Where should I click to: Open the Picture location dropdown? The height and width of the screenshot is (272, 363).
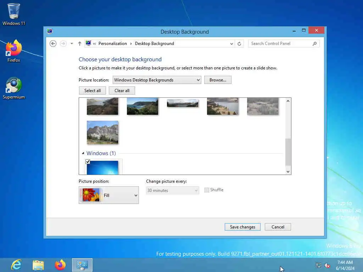tap(157, 80)
